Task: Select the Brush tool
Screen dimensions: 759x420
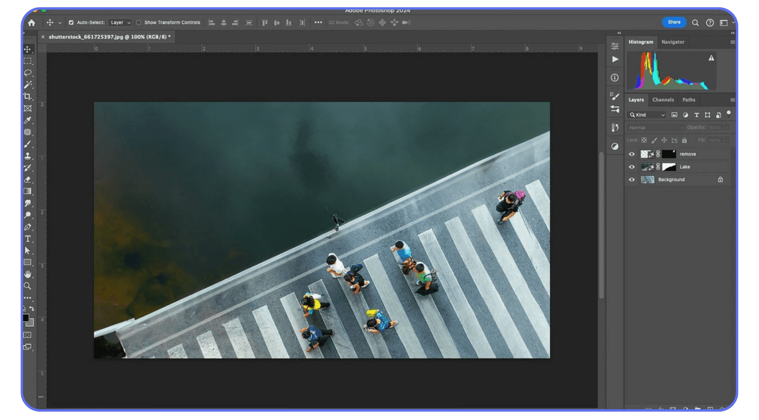Action: point(28,145)
